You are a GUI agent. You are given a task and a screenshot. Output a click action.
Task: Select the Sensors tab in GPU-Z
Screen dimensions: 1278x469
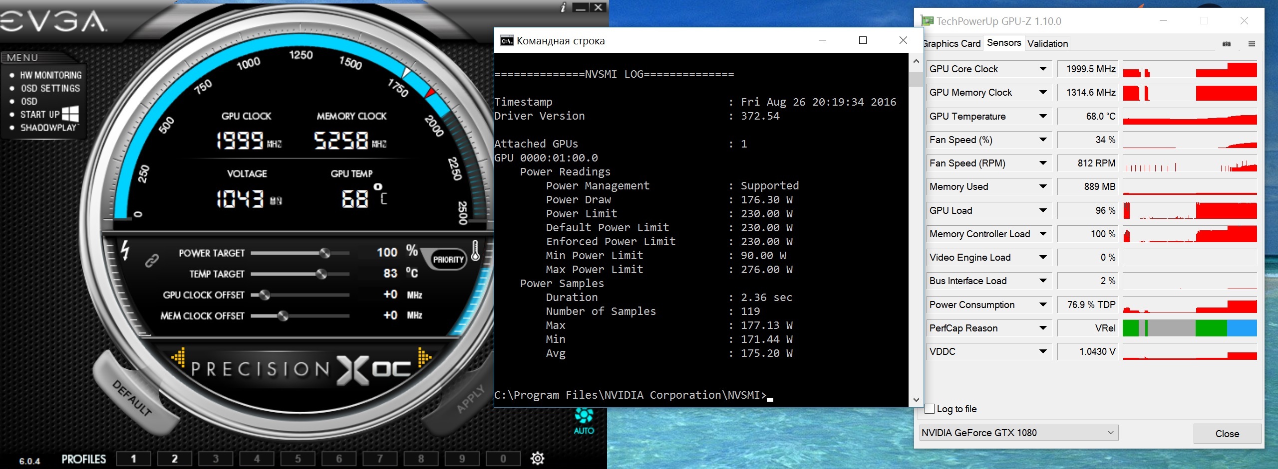click(x=1004, y=43)
